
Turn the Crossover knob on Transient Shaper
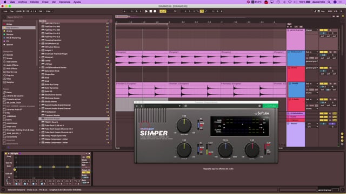[225, 150]
